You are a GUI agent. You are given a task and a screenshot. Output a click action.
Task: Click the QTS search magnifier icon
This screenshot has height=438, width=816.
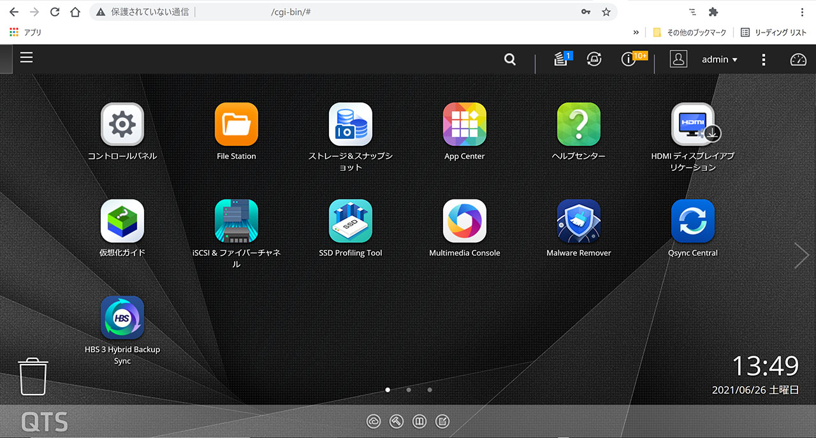click(509, 59)
